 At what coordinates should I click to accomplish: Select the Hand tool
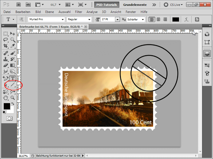click(6, 98)
